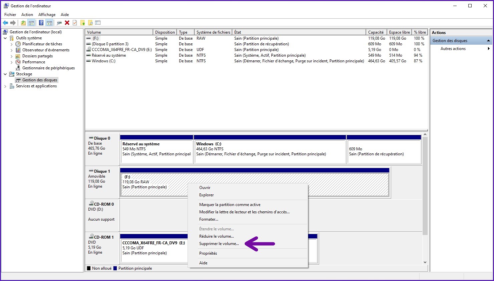Choose Supprimer le volume from context menu
The width and height of the screenshot is (494, 281).
(219, 244)
